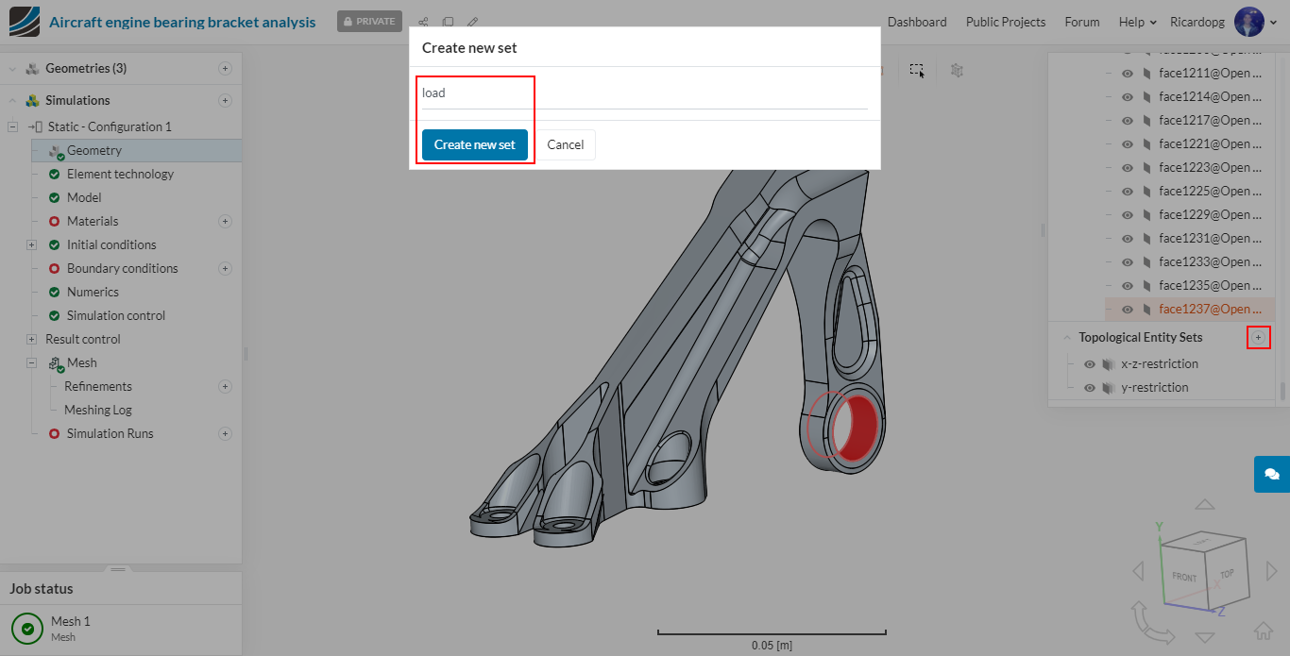Expand the Initial conditions node
This screenshot has height=656, width=1290.
[31, 244]
